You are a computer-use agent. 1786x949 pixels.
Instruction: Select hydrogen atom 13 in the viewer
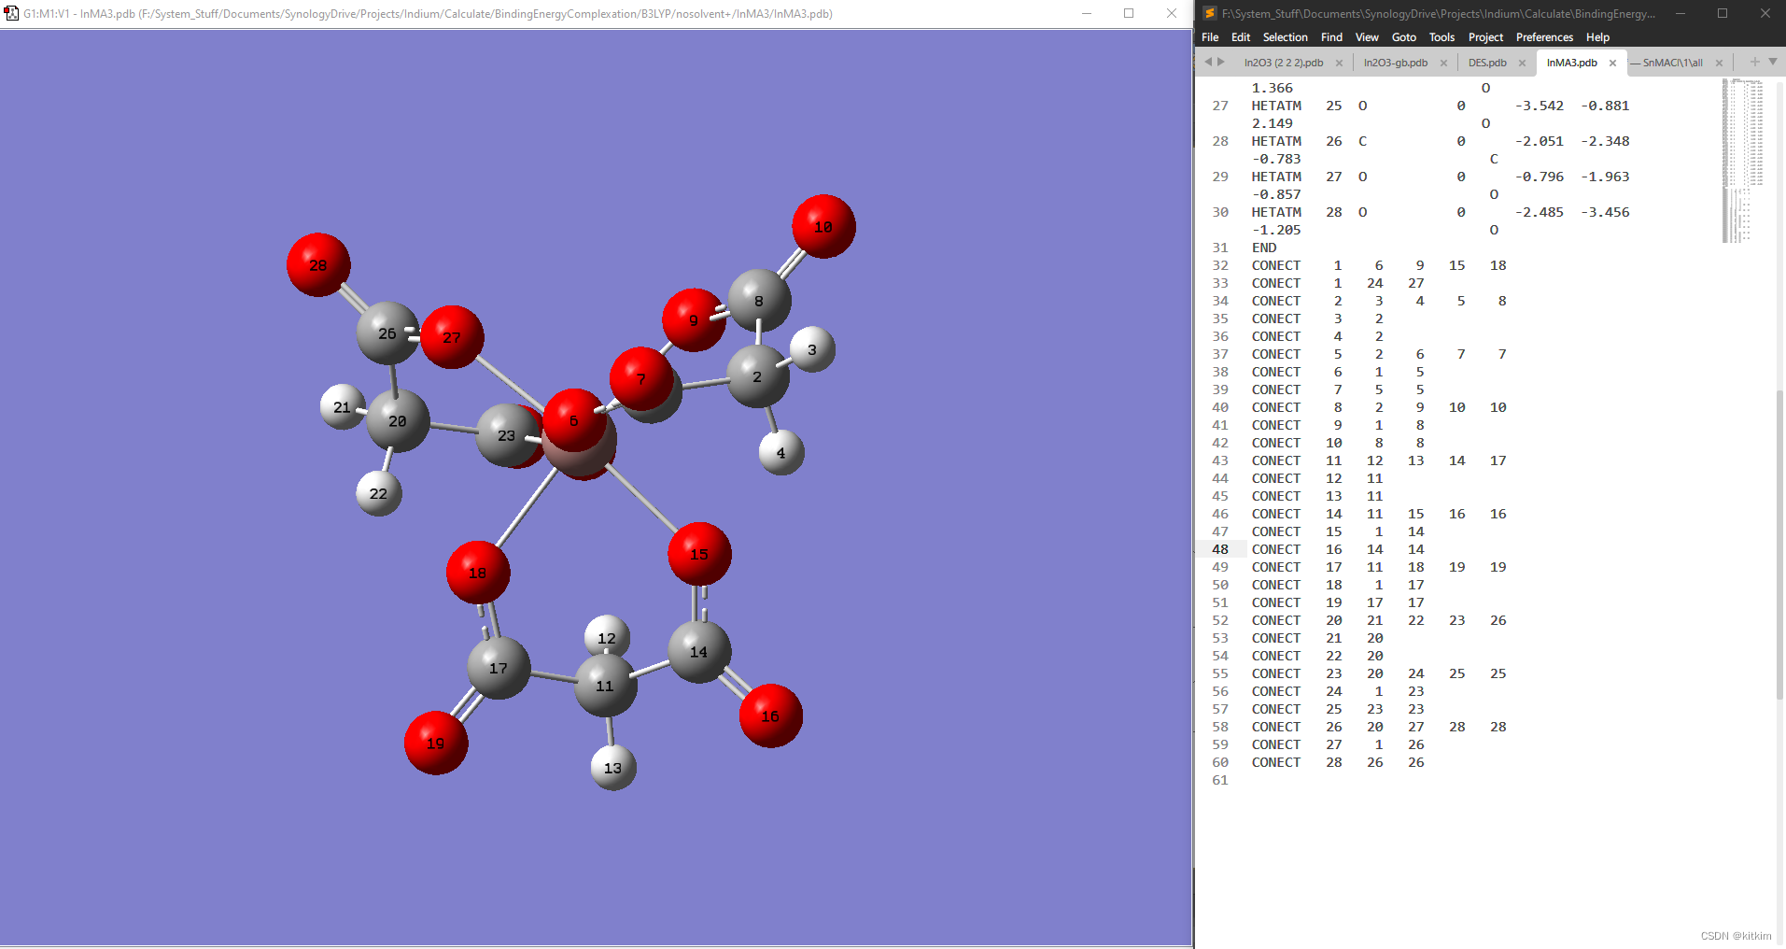click(612, 768)
